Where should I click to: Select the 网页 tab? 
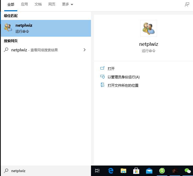point(52,4)
